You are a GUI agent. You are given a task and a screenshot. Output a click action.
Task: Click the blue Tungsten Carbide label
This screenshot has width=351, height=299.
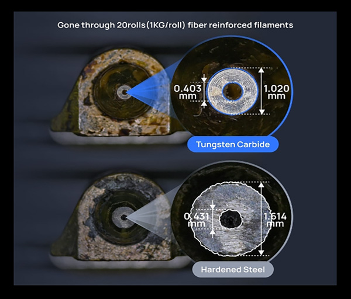click(x=232, y=144)
